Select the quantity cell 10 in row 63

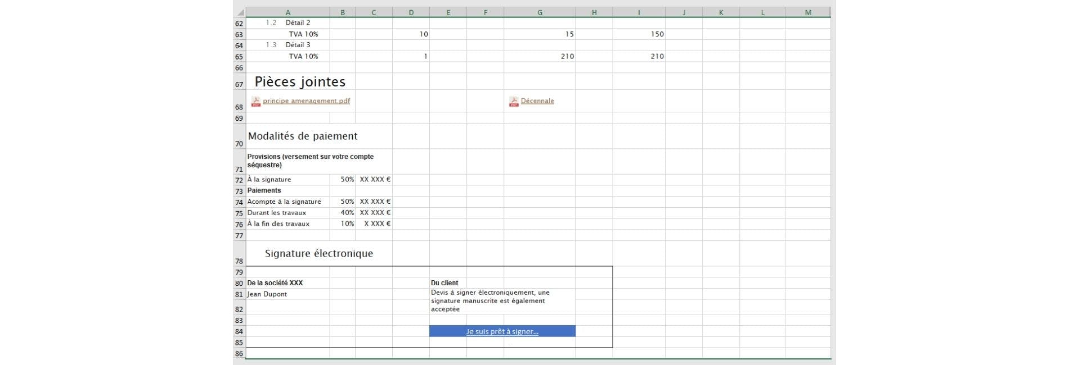411,34
